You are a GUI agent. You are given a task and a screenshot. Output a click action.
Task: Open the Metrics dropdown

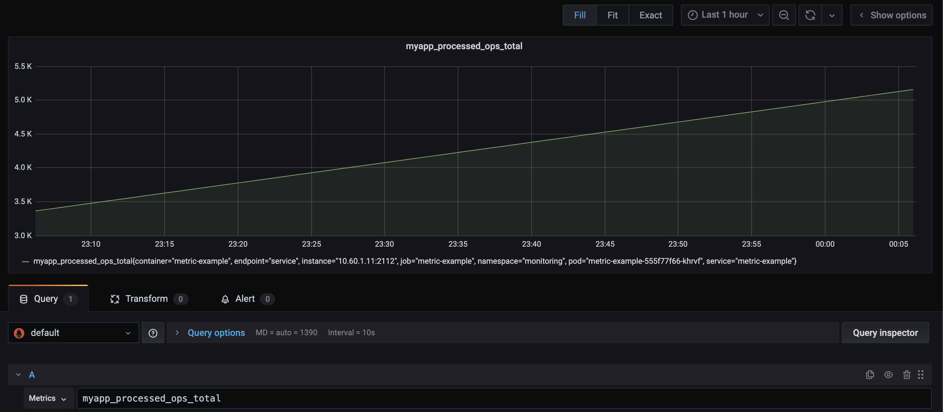tap(48, 398)
